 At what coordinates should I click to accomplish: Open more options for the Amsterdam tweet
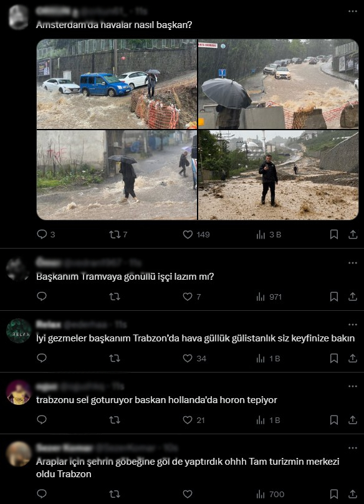pyautogui.click(x=353, y=11)
